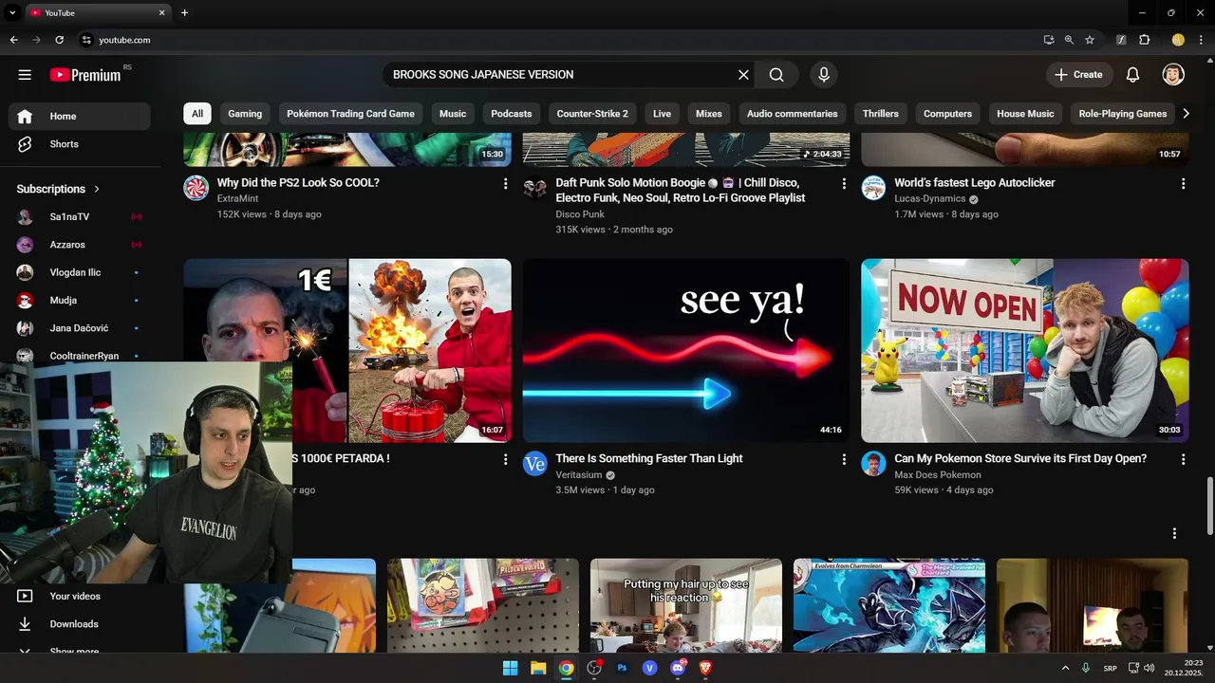Show hidden system tray icons

1065,668
